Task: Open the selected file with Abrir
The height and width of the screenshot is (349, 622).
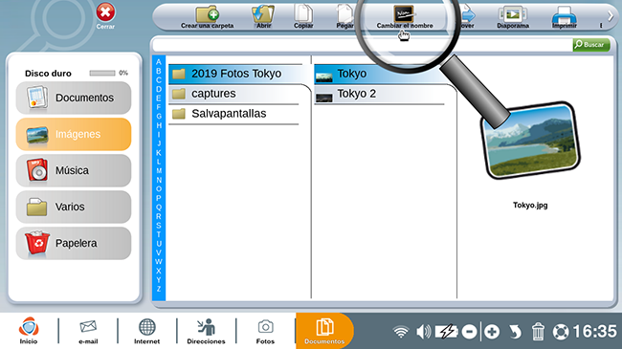Action: click(263, 17)
